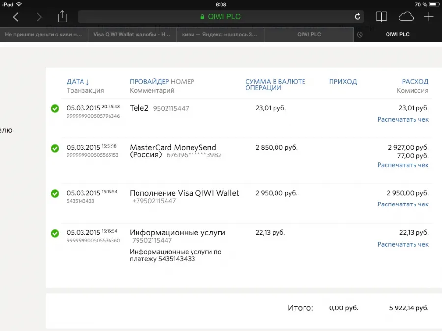Print receipt for Информационные услуги payment
The image size is (442, 331).
(x=403, y=244)
